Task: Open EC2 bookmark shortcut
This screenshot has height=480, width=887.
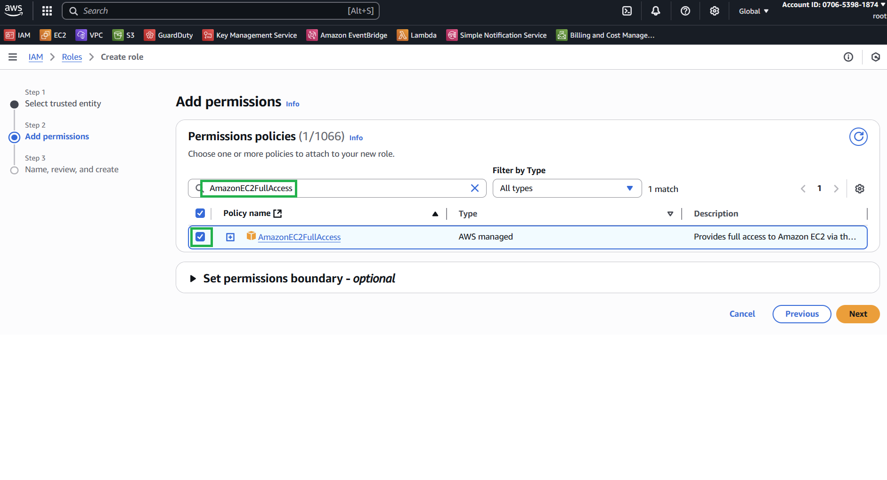Action: pyautogui.click(x=53, y=35)
